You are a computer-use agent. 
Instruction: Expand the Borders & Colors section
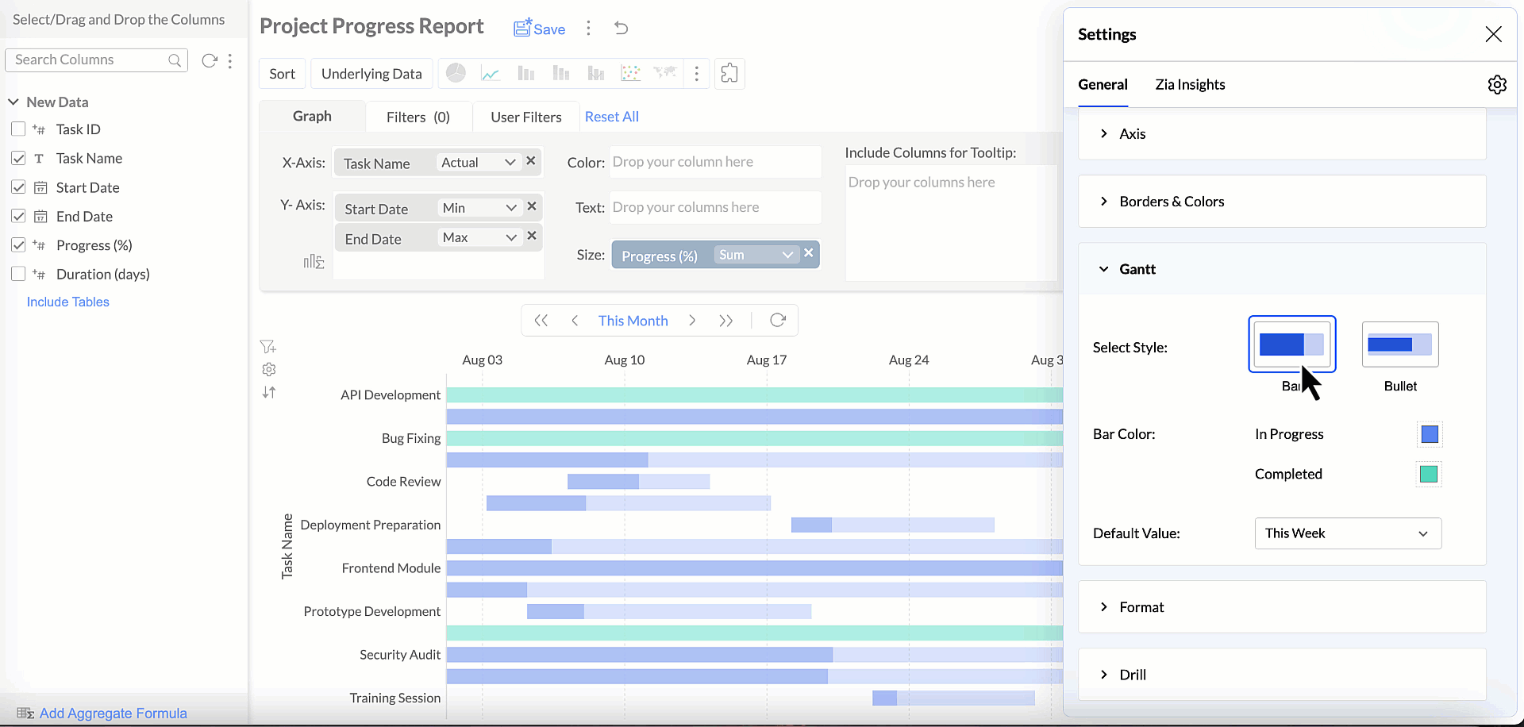click(1172, 202)
